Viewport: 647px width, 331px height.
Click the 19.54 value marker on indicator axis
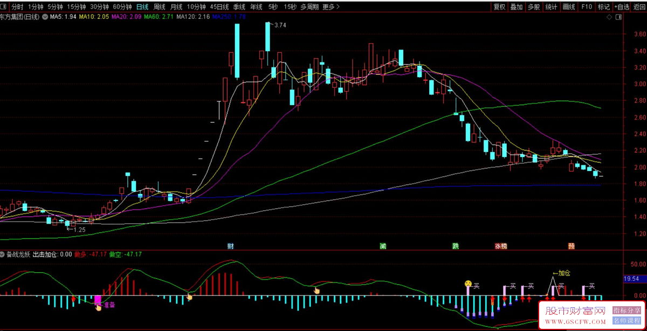point(631,279)
